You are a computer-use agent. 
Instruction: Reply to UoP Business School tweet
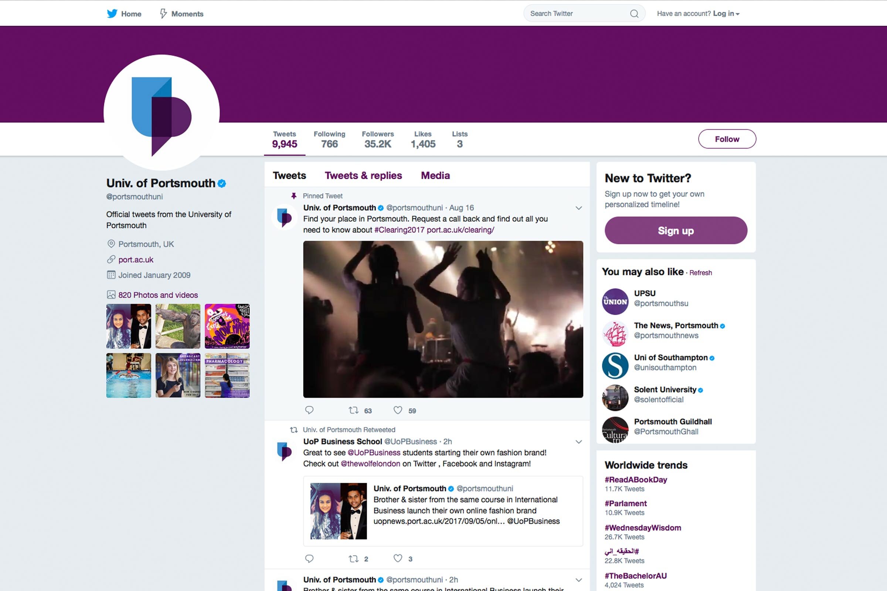click(309, 558)
